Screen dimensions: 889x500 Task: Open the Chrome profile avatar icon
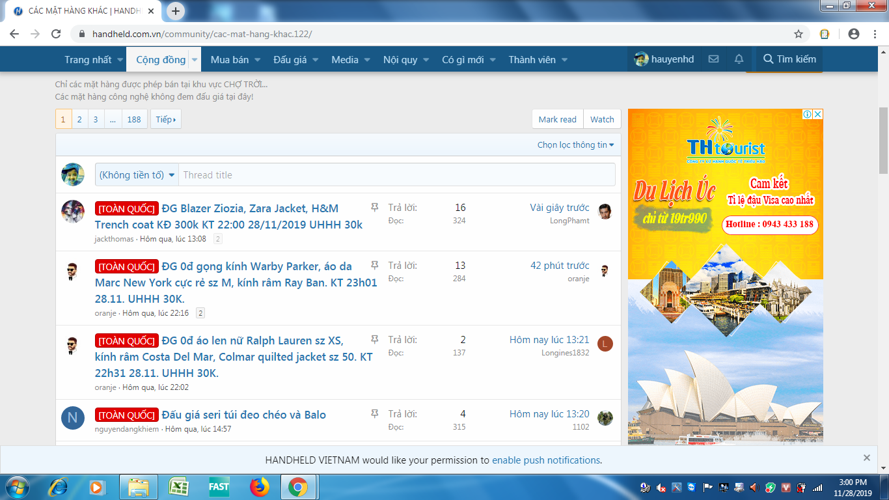(854, 34)
